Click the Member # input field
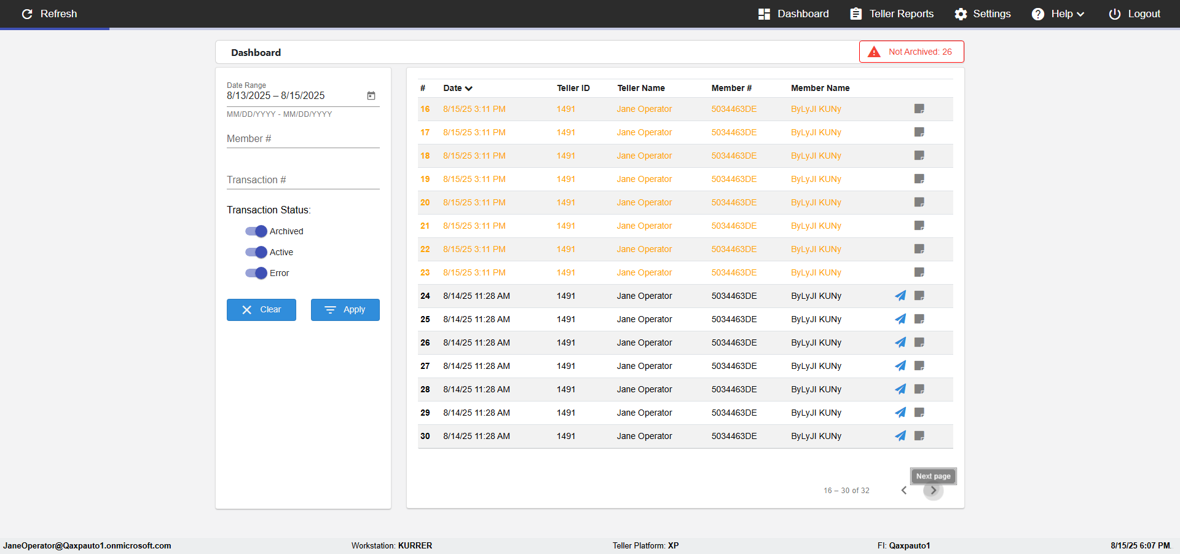The height and width of the screenshot is (554, 1180). coord(303,140)
